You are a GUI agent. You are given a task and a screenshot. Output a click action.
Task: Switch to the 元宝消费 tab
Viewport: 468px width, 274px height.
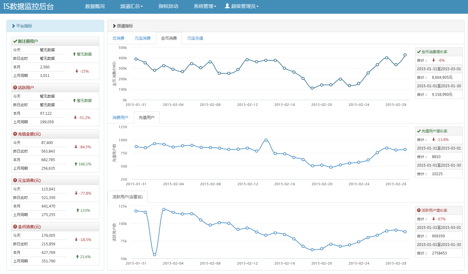(x=143, y=38)
